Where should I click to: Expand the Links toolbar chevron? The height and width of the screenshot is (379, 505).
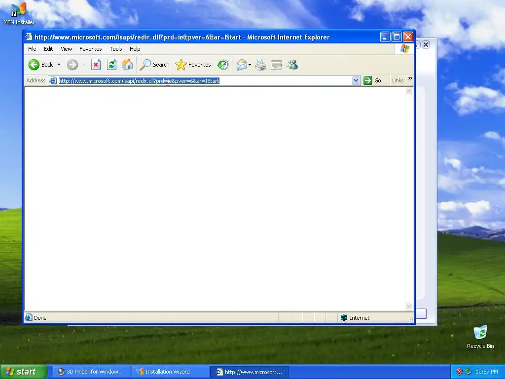[x=410, y=78]
